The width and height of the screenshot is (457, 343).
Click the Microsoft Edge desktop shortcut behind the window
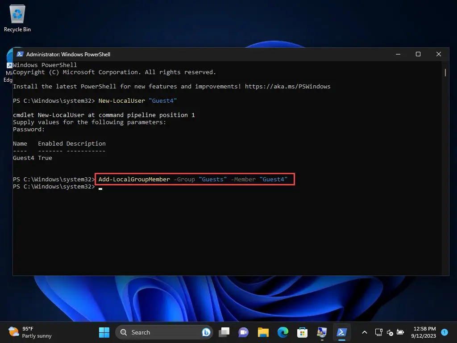[x=9, y=65]
